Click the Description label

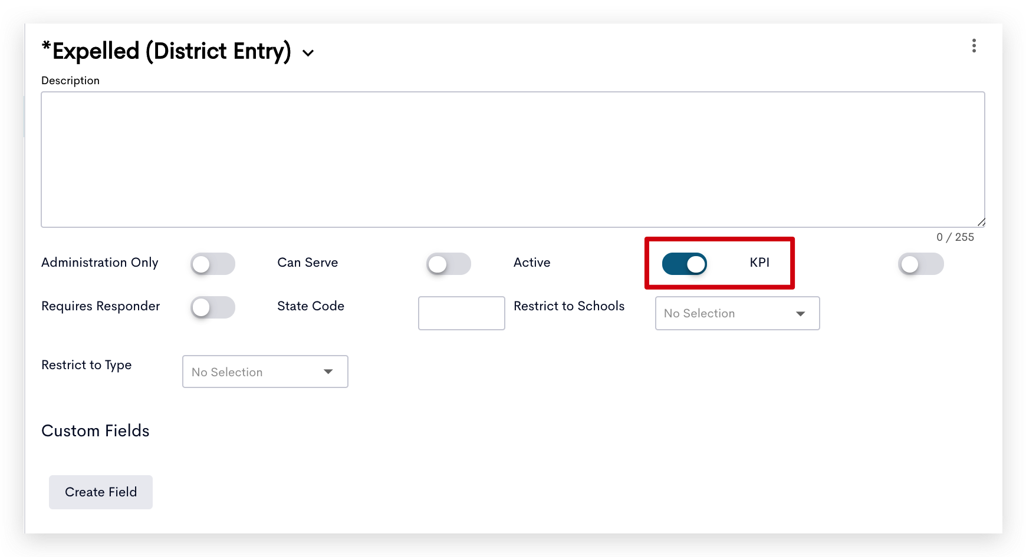[70, 81]
